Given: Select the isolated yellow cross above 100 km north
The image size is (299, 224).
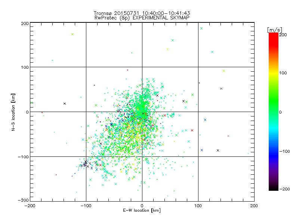Looking at the screenshot, I should click(x=167, y=49).
